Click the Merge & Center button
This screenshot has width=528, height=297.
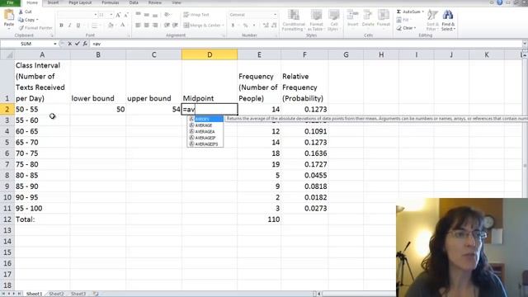202,26
